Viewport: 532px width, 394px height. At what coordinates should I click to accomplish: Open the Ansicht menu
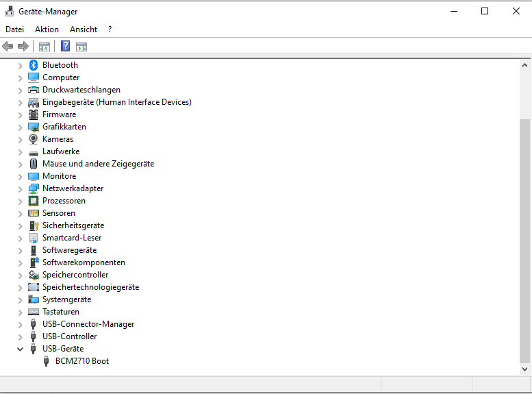click(84, 29)
